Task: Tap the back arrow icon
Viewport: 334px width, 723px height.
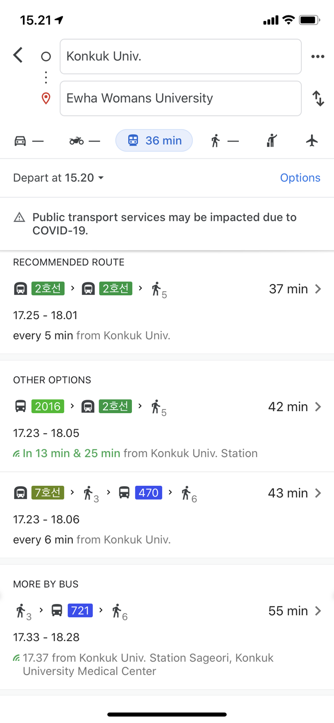Action: 18,55
